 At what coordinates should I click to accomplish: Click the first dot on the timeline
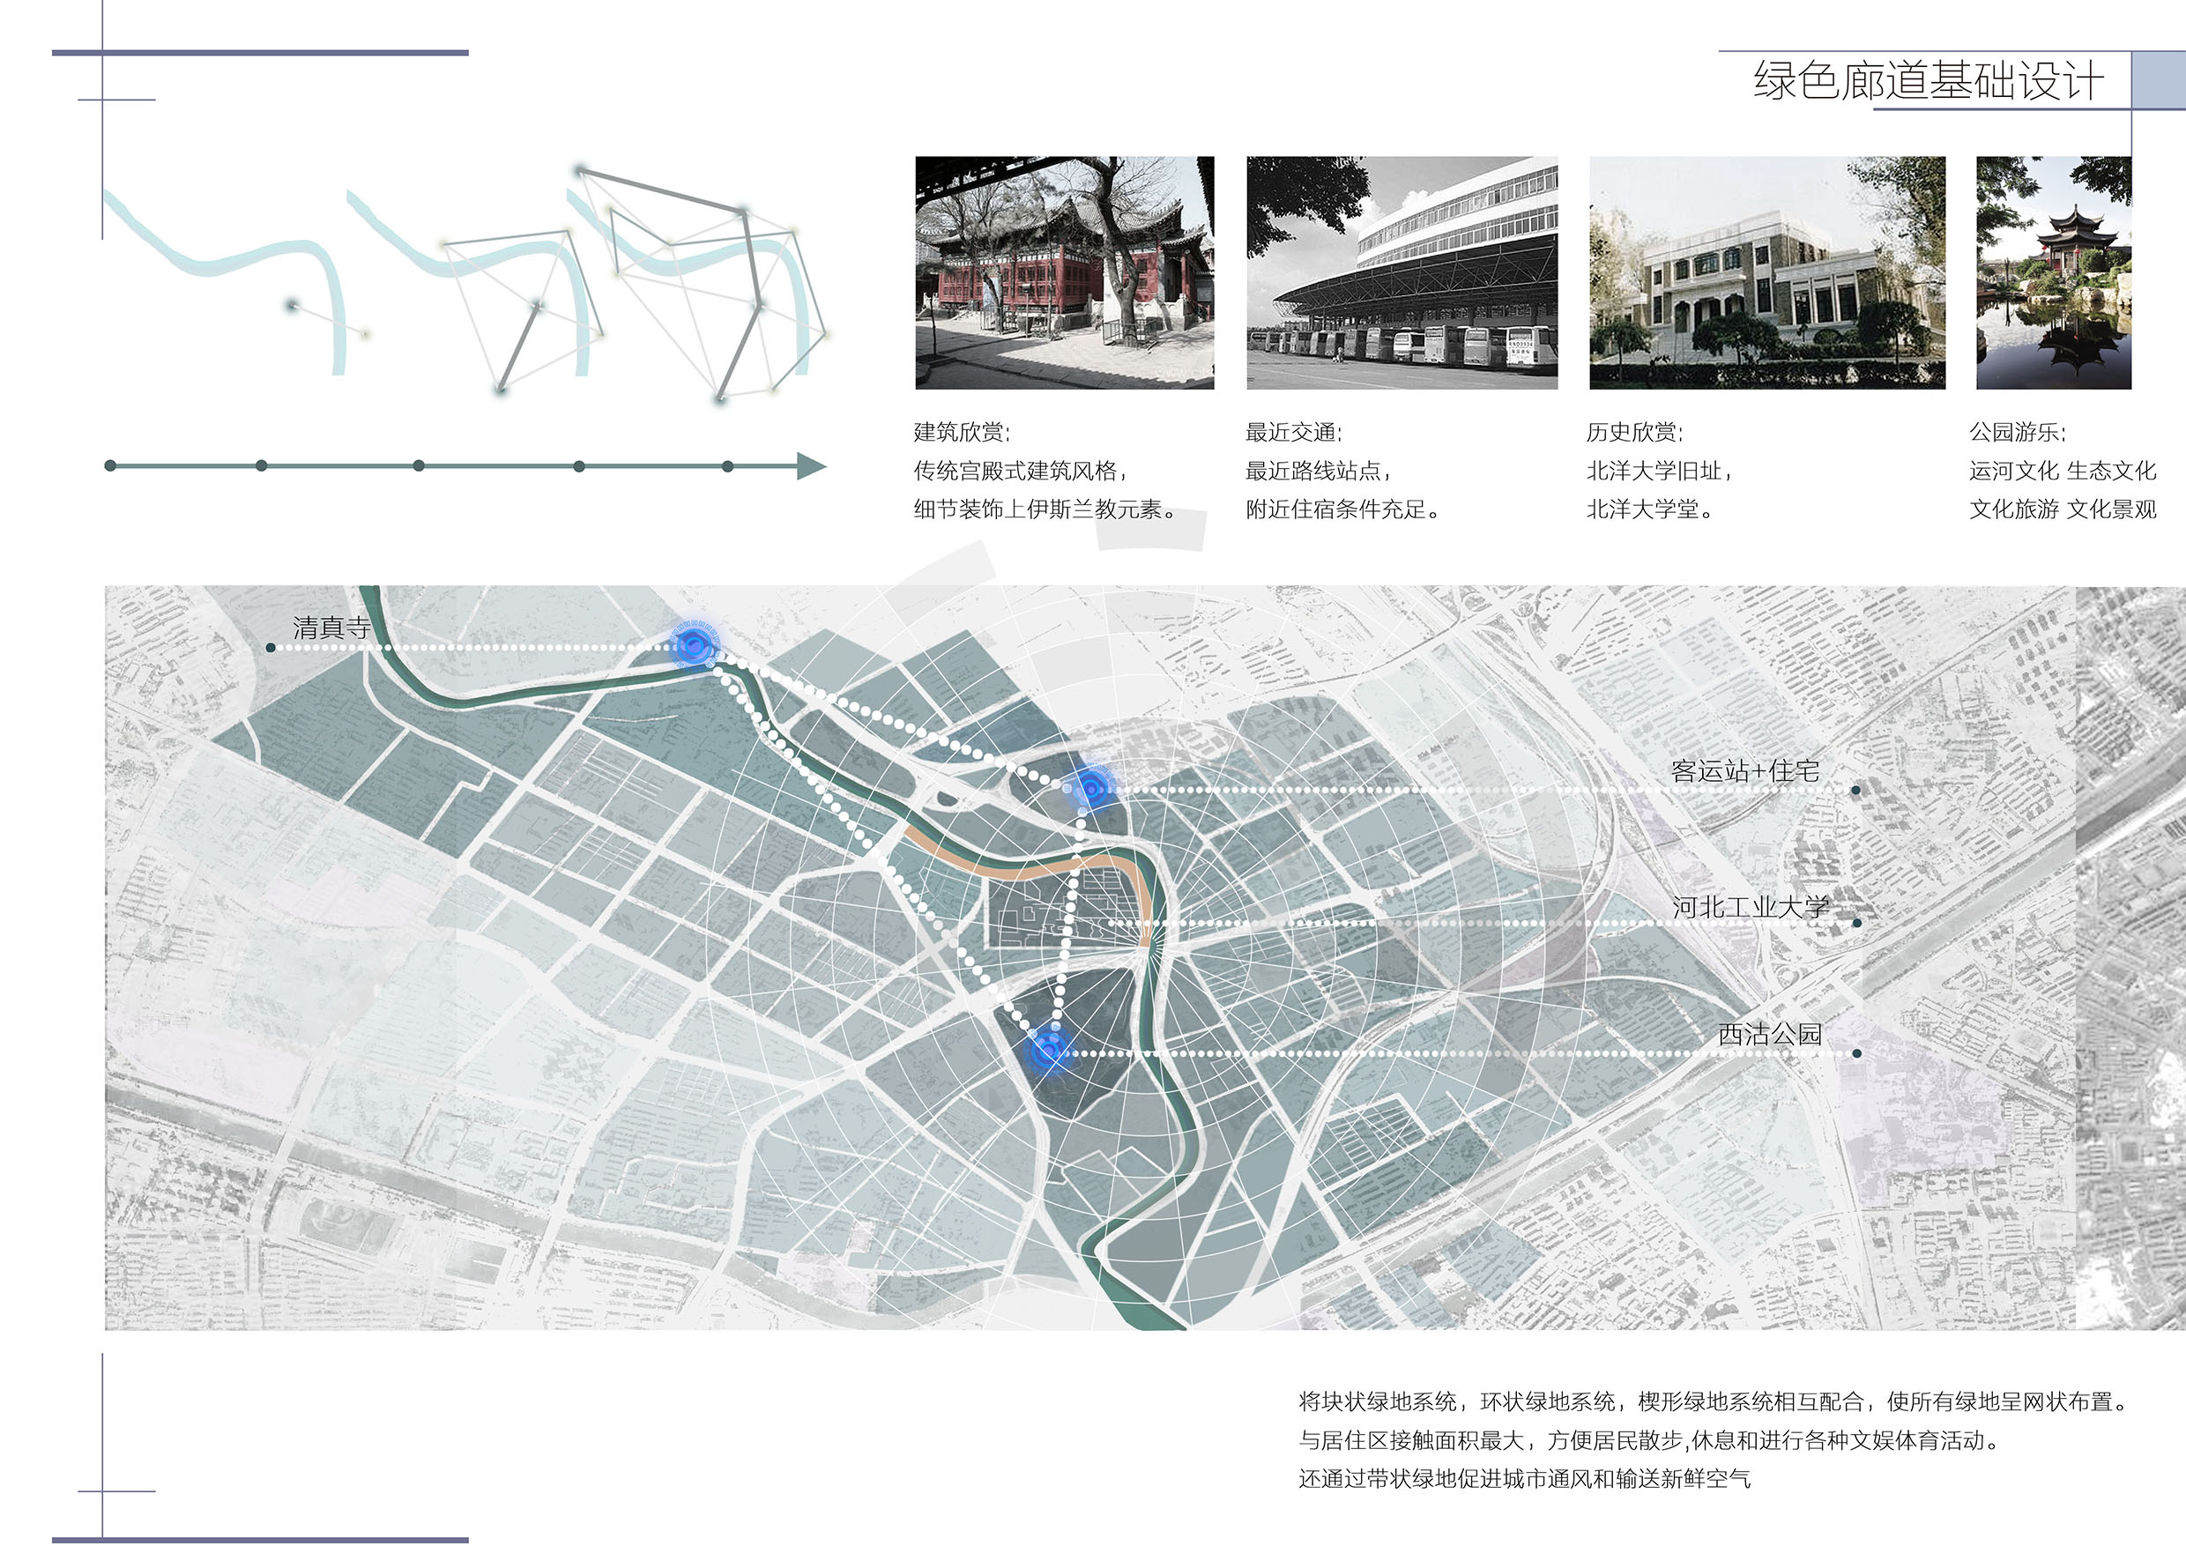point(110,465)
